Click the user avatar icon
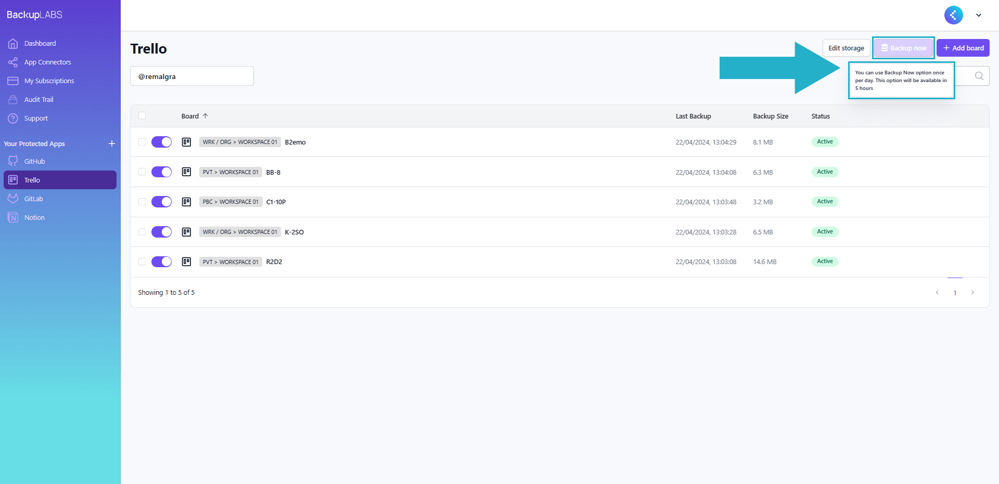 (x=954, y=15)
